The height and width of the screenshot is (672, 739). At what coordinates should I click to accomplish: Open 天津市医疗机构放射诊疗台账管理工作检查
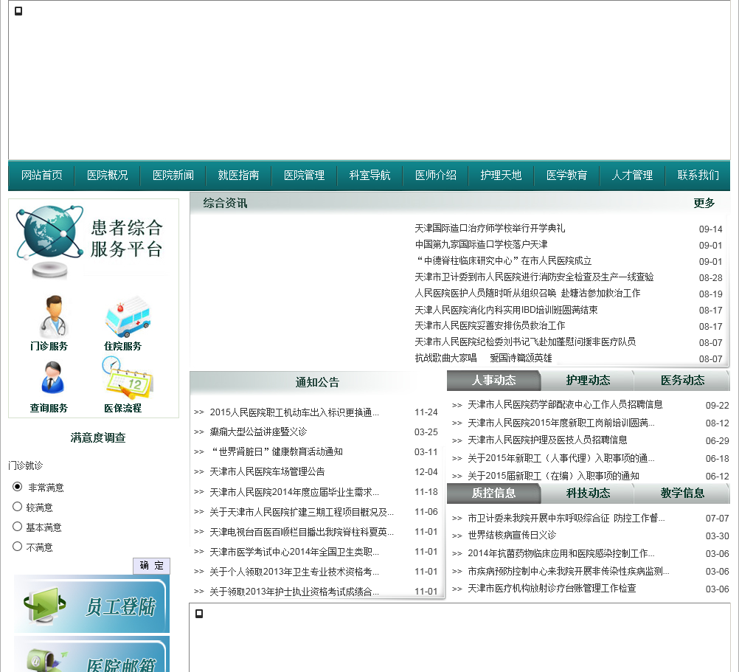tap(552, 588)
